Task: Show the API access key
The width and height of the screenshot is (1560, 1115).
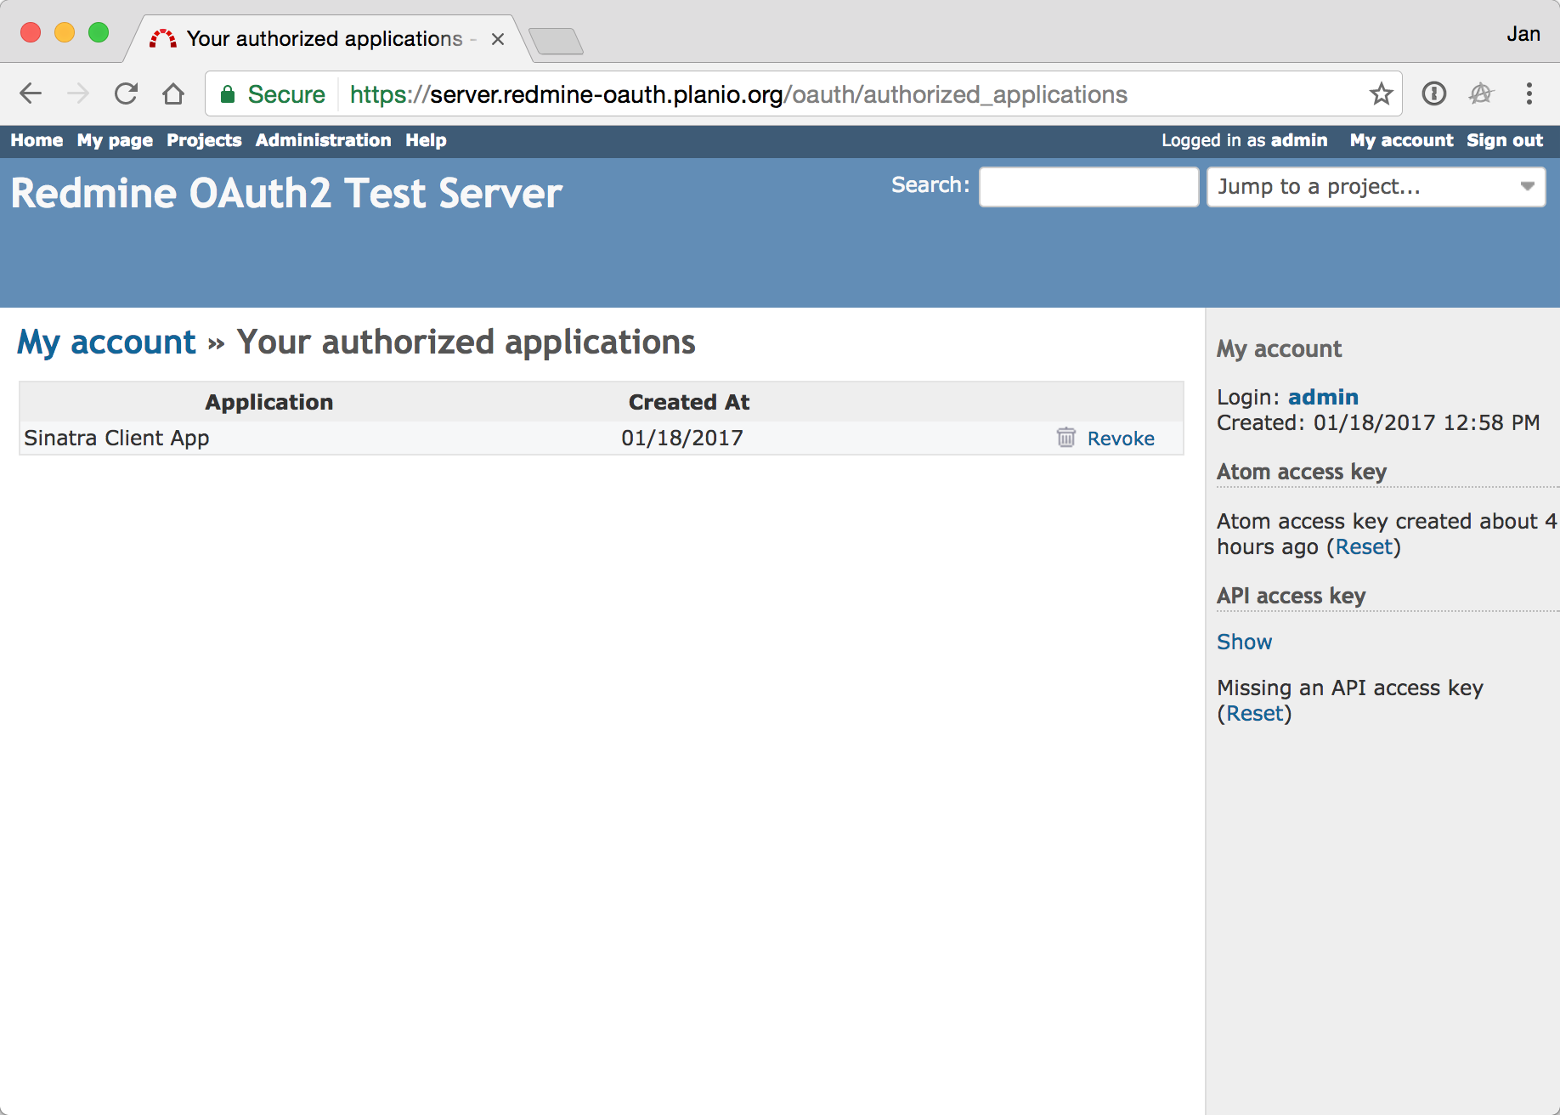Action: tap(1244, 642)
